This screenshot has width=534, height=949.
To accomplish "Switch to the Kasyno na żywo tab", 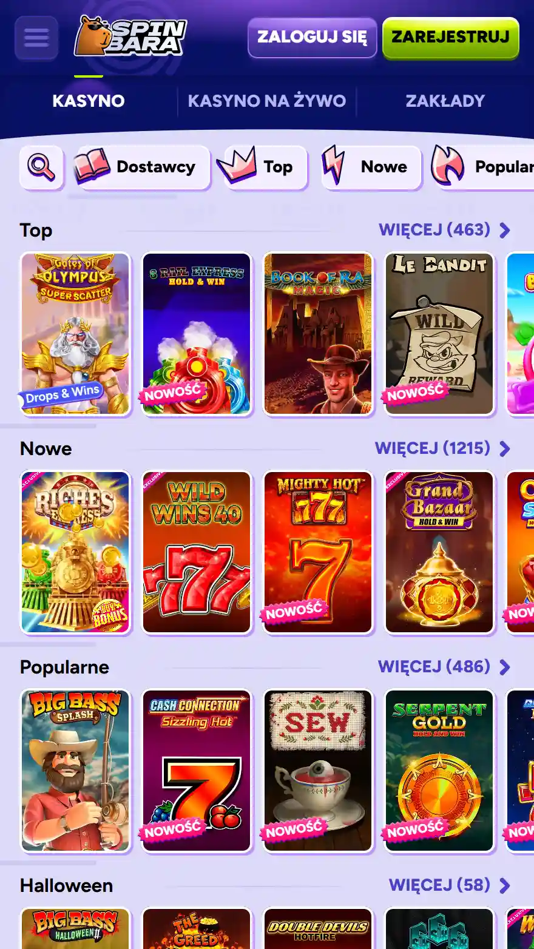I will (x=267, y=101).
